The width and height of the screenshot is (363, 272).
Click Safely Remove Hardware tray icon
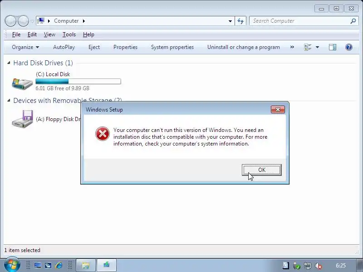point(297,266)
